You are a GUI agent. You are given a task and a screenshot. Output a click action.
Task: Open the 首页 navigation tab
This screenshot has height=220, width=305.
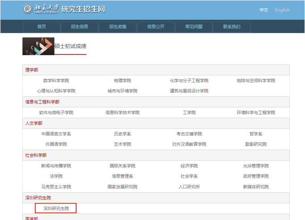coord(42,27)
